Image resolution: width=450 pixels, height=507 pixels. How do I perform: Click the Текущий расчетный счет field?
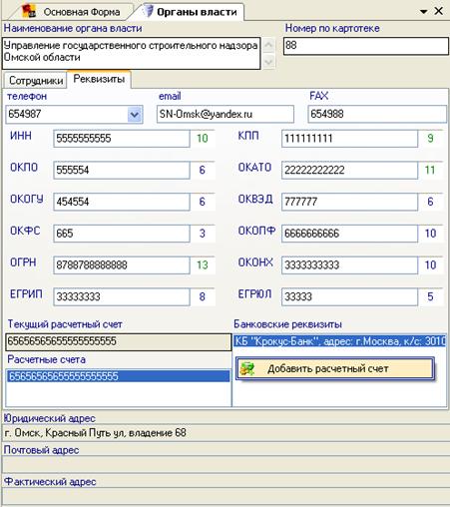[x=119, y=341]
